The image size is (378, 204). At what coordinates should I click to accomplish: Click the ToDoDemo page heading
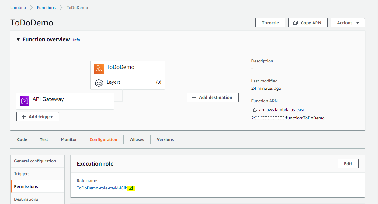(32, 23)
